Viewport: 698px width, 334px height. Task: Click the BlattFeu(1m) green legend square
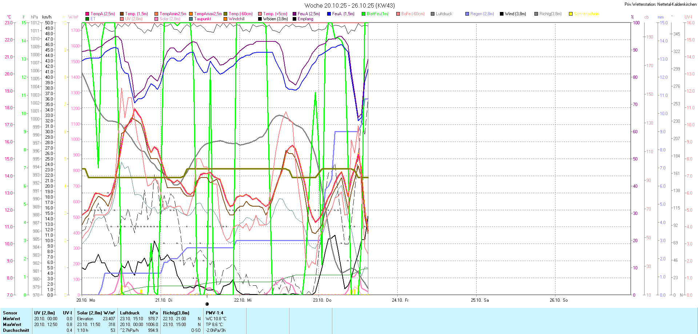coord(364,14)
